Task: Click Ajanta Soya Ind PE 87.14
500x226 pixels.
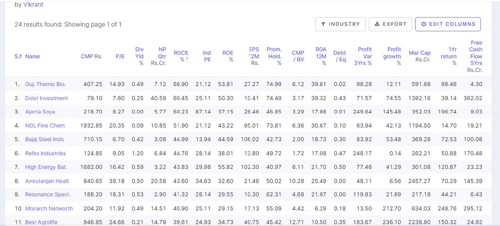Action: pyautogui.click(x=203, y=112)
